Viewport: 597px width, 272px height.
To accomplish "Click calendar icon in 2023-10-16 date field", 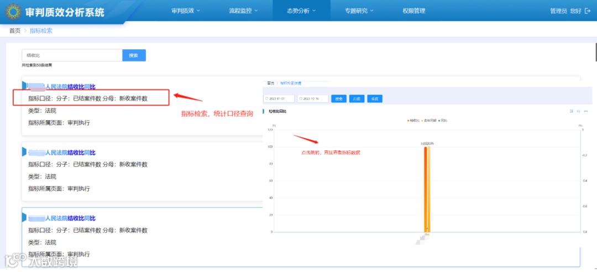I will pos(301,98).
